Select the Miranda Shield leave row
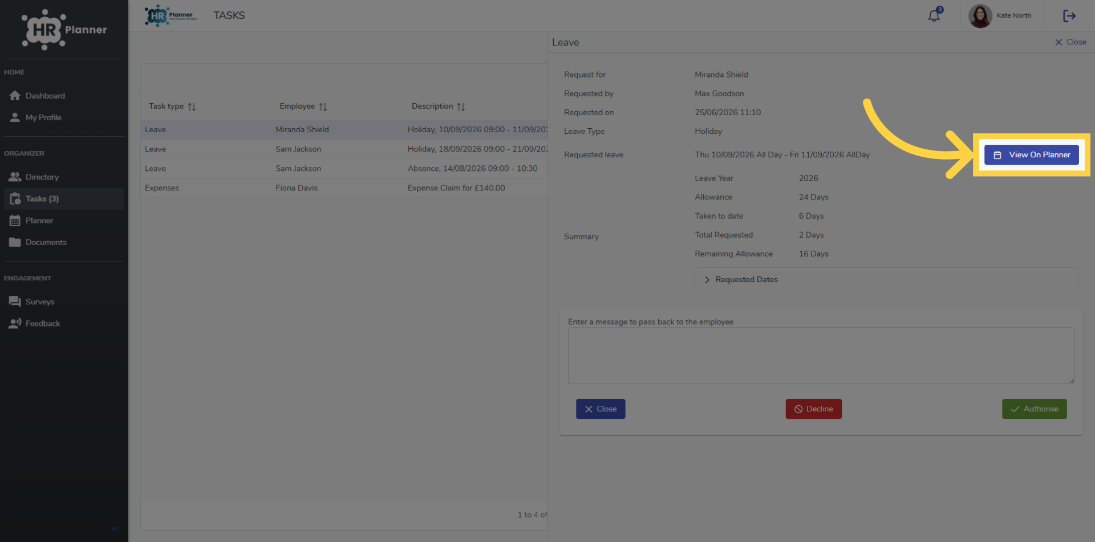1095x542 pixels. tap(344, 130)
